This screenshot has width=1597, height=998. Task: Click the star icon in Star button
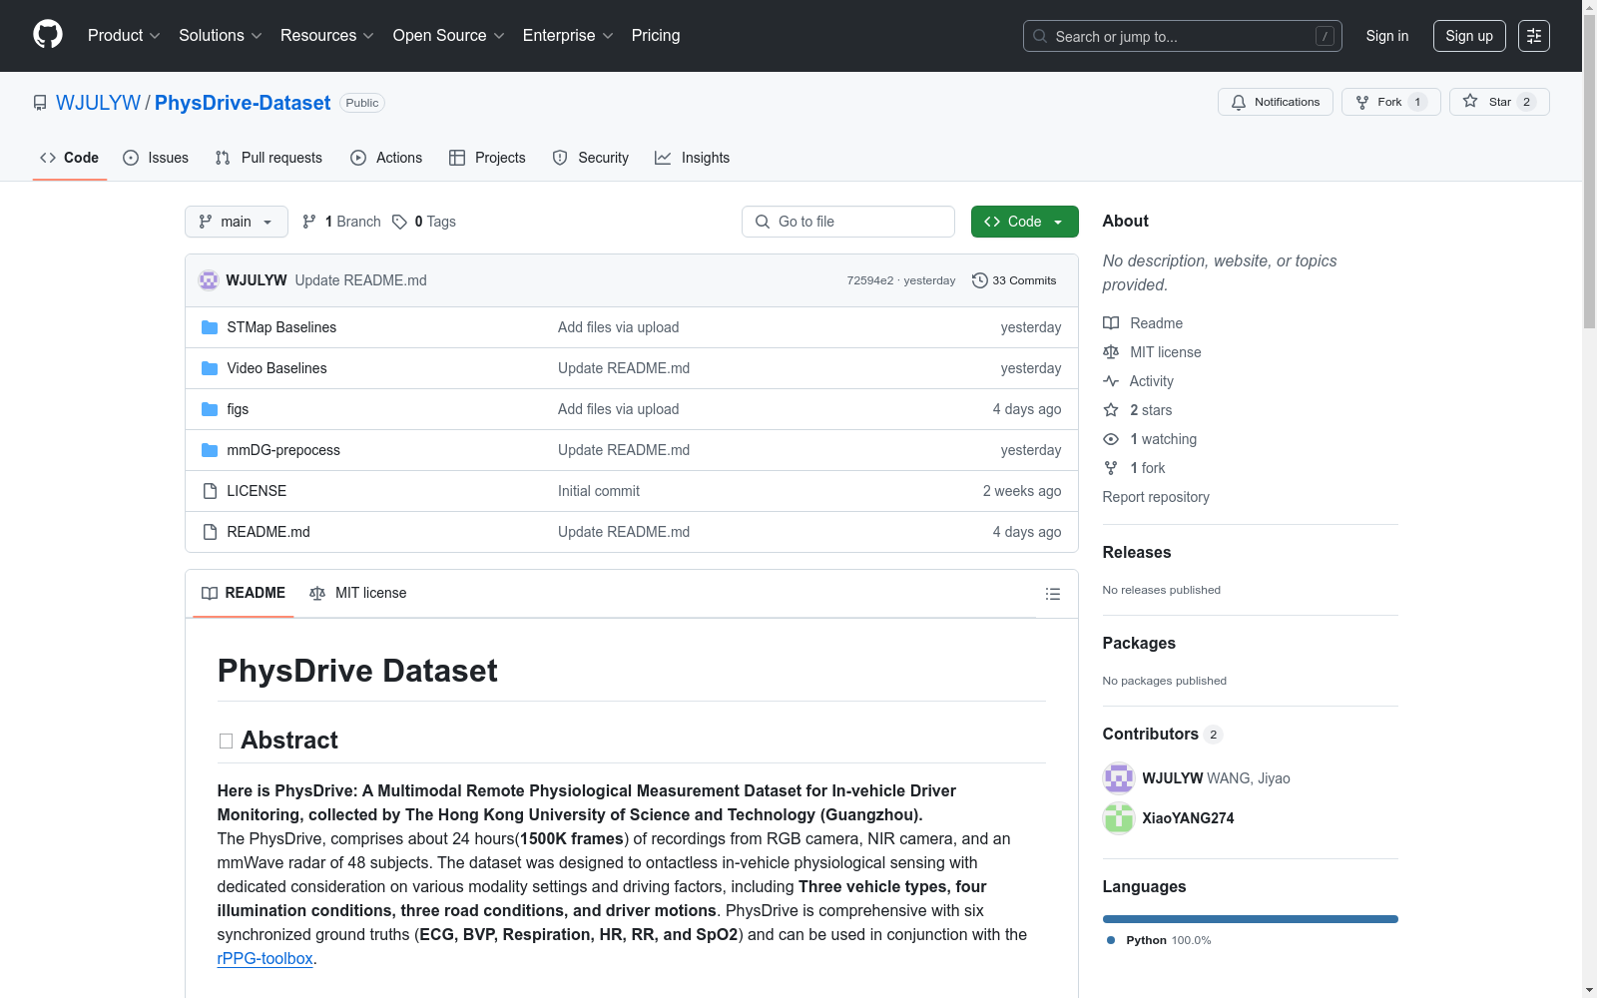coord(1470,101)
